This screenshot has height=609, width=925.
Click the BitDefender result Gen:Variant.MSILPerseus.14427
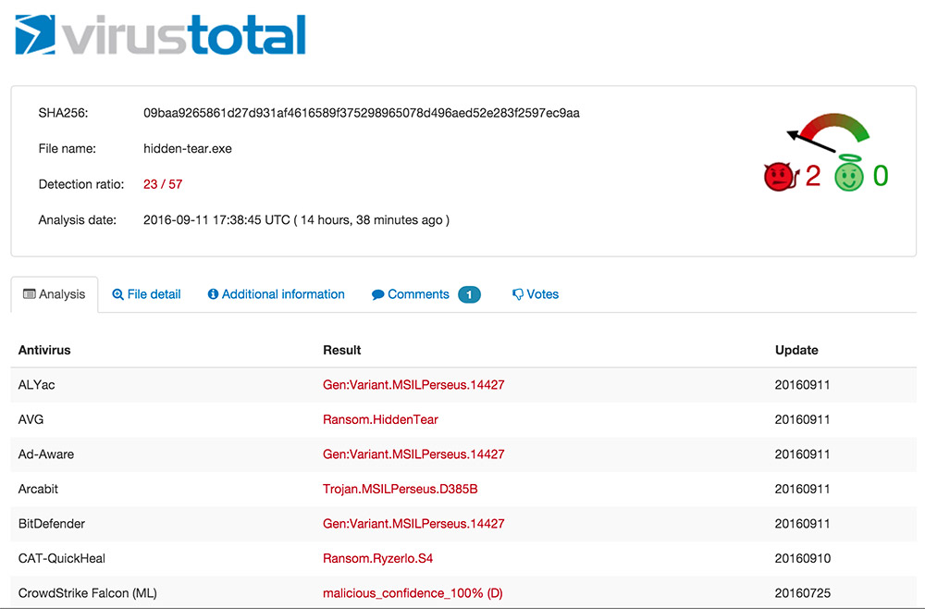413,524
